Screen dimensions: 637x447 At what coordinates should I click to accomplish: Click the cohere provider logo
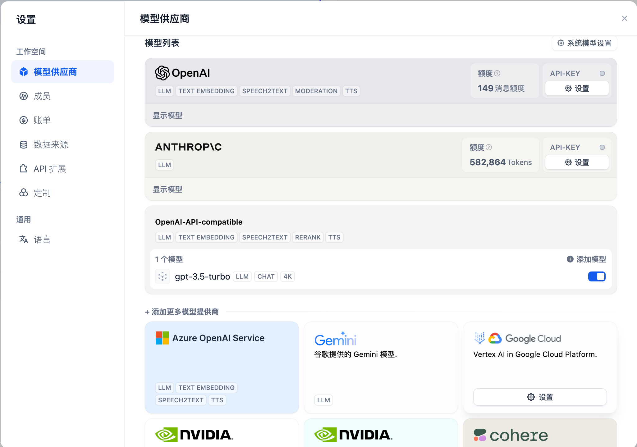[x=511, y=435]
